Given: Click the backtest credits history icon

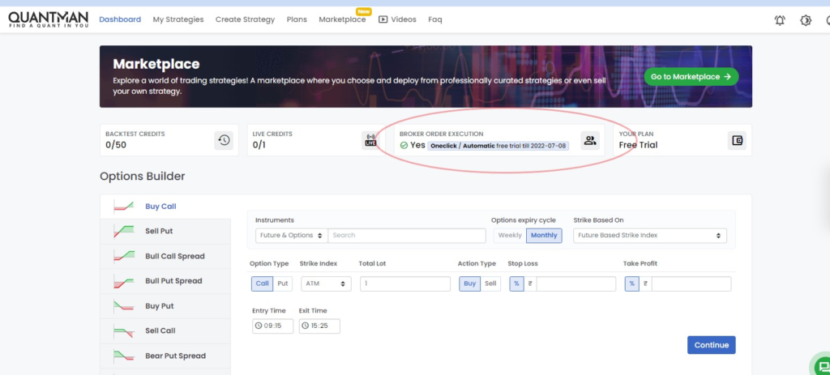Looking at the screenshot, I should pos(224,140).
